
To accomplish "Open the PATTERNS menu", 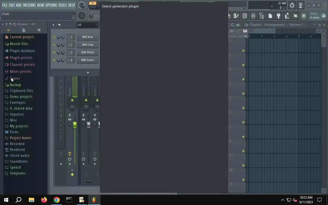I will (29, 5).
